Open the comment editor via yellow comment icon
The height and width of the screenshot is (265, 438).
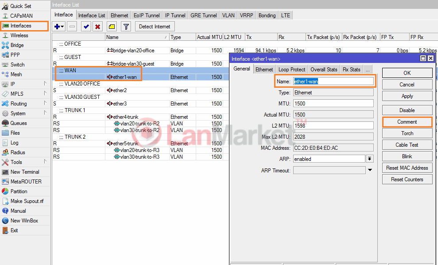click(112, 26)
